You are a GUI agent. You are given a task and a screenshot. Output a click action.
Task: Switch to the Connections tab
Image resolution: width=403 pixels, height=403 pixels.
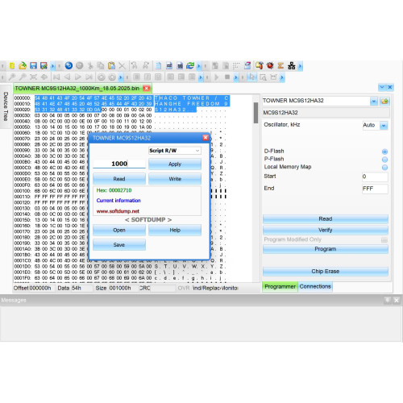click(315, 286)
